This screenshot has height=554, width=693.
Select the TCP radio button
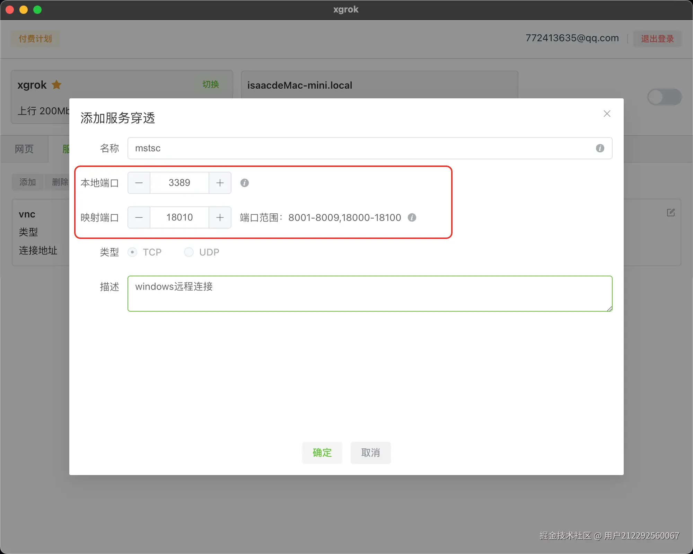[x=132, y=252]
